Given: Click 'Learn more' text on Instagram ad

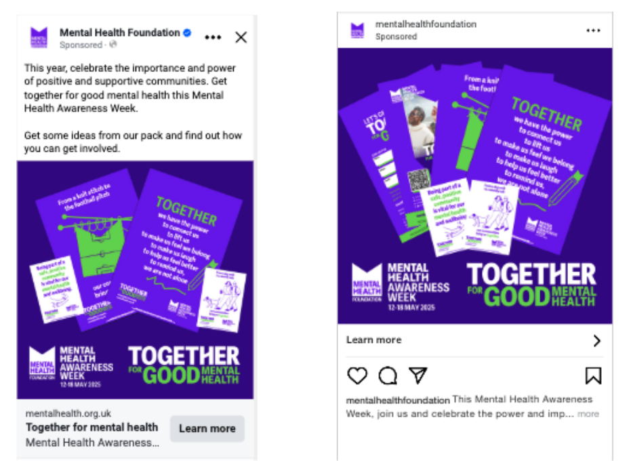Looking at the screenshot, I should click(x=374, y=340).
